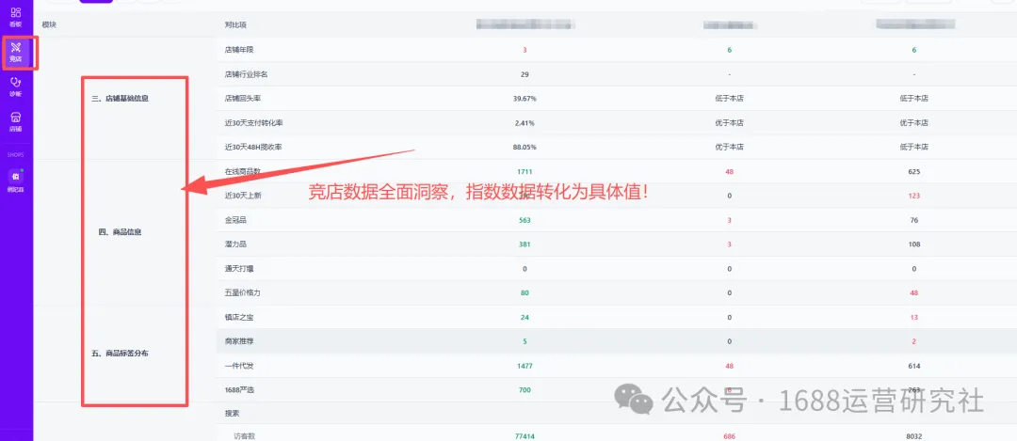Click the 金冠品 value 563

tap(525, 220)
